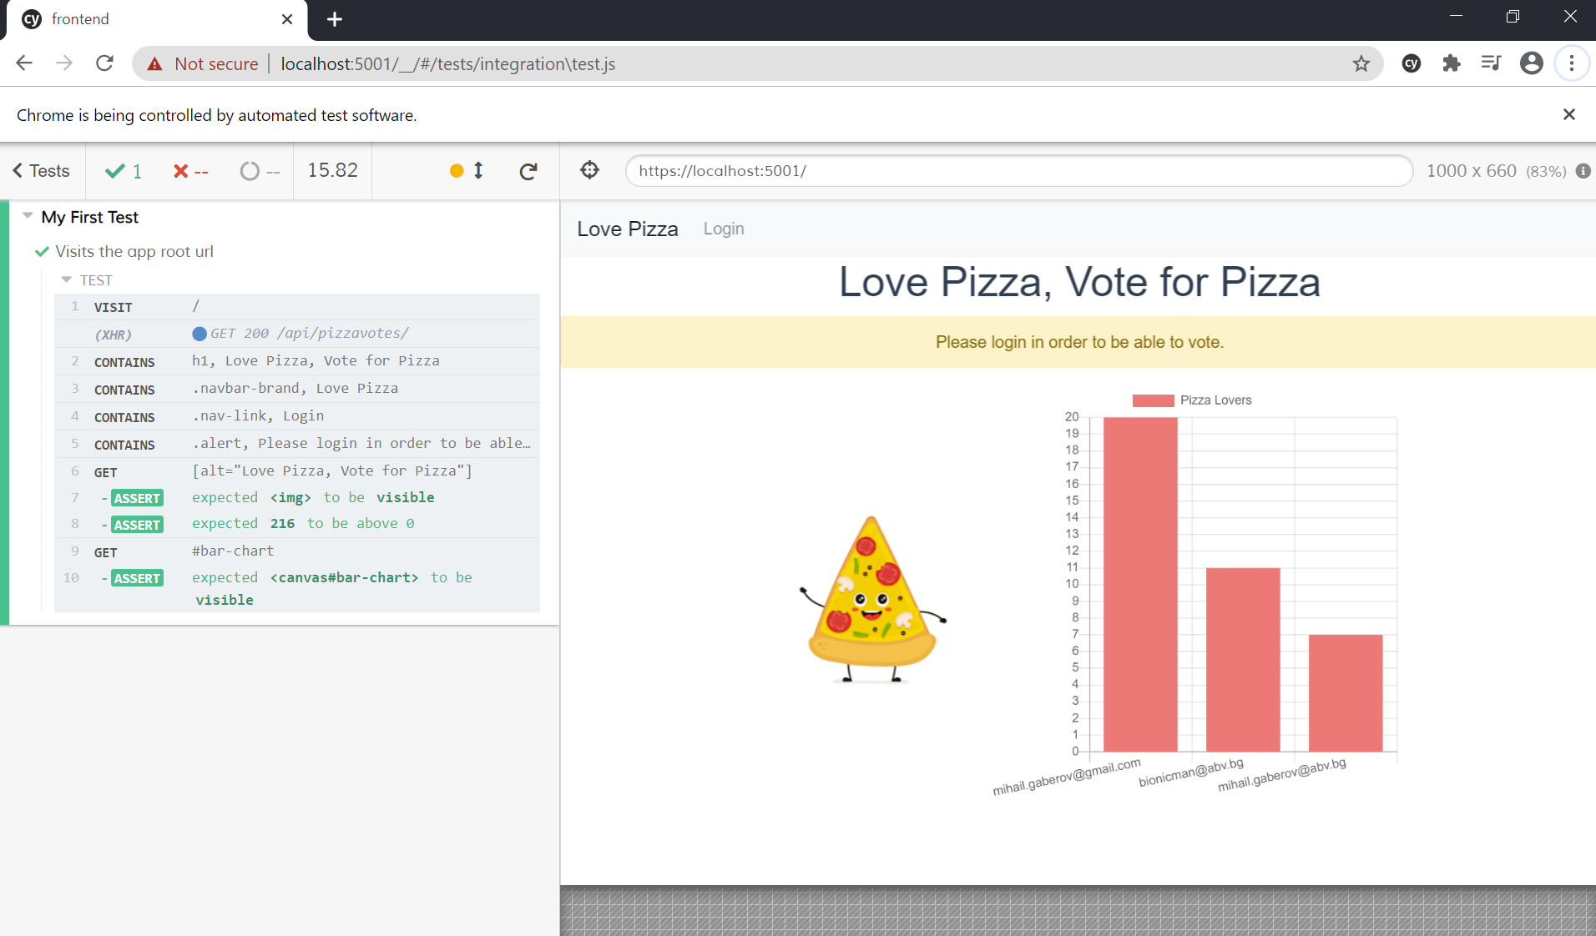Toggle the Pizza Lovers legend dataset

[1192, 400]
